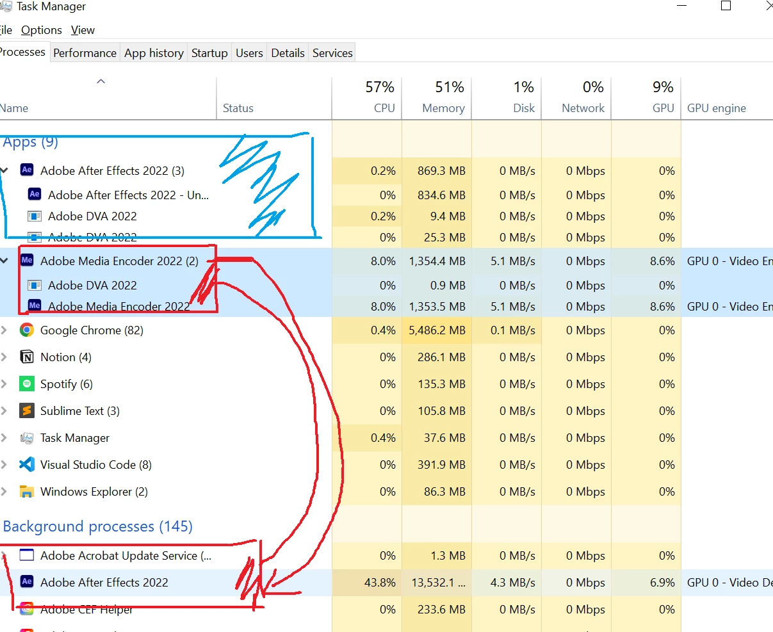
Task: Sort by the Network column header
Action: pos(576,98)
